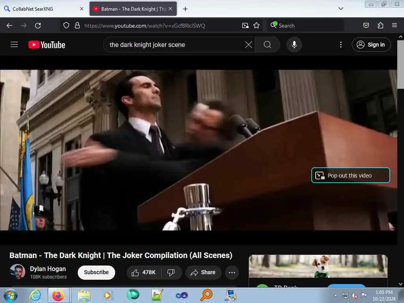Click the scrollbar up arrow

coord(400,37)
